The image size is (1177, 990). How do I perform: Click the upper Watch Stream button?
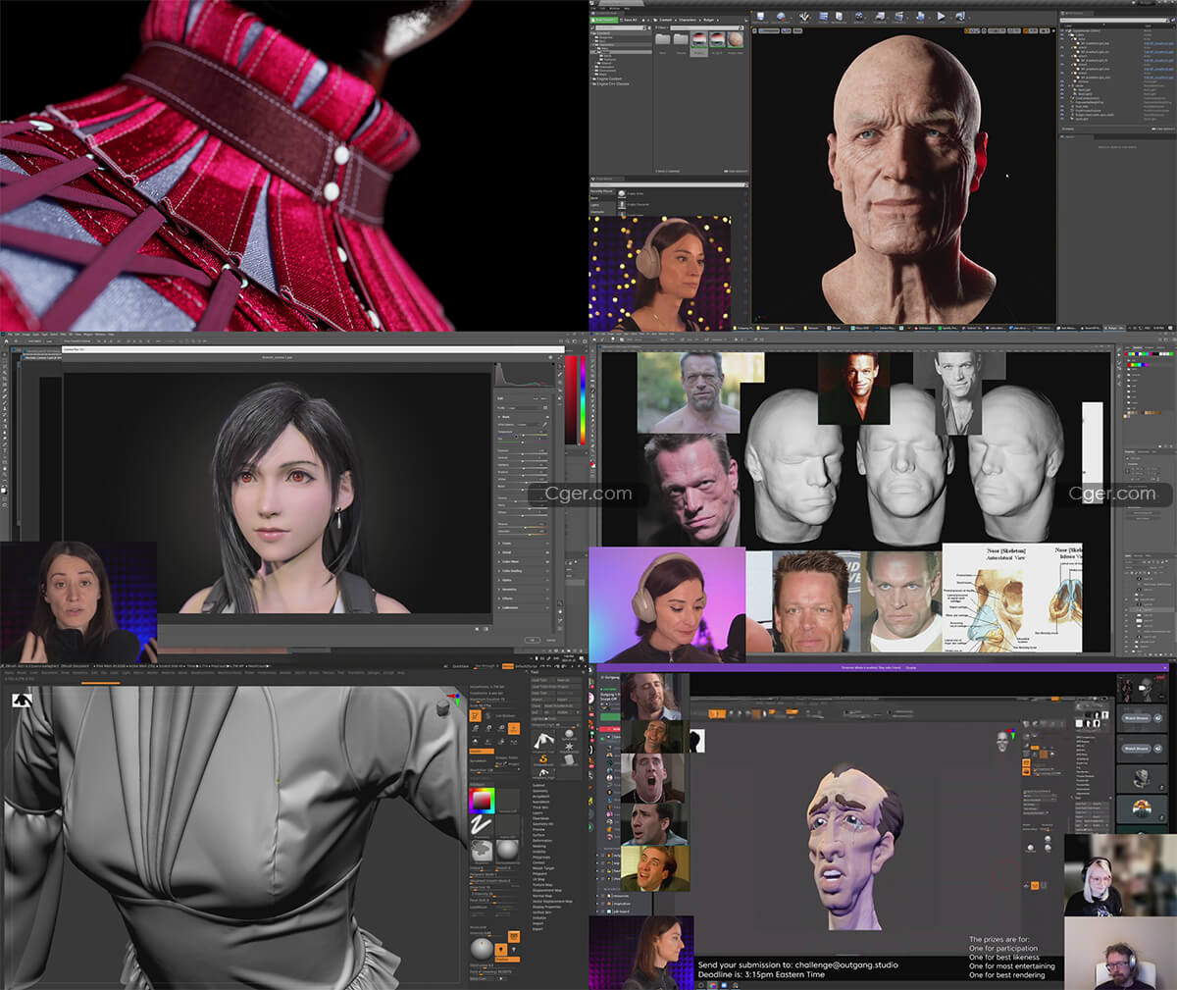coord(1136,718)
